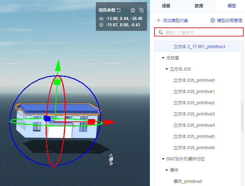
Task: Click the search magnifier icon
Action: point(161,32)
